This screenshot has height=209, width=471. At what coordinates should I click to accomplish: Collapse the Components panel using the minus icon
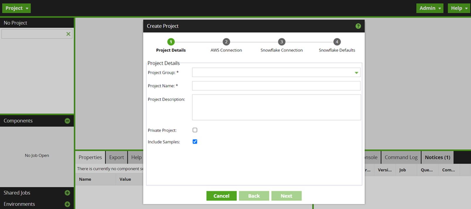[67, 121]
